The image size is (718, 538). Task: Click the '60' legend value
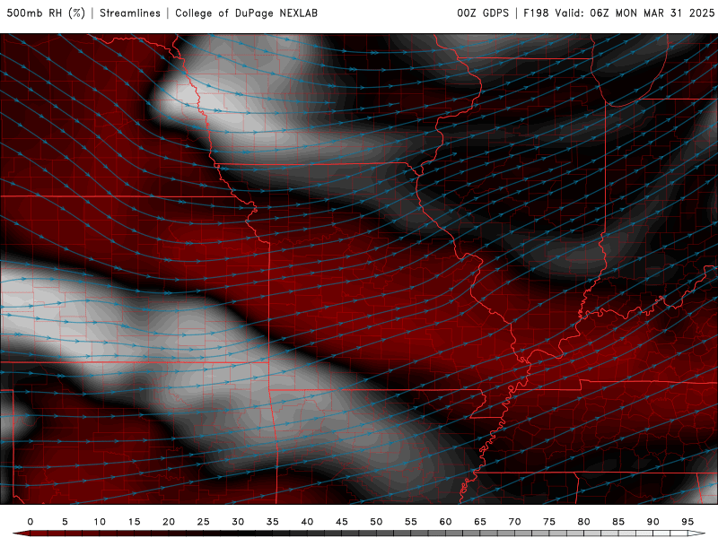(445, 522)
